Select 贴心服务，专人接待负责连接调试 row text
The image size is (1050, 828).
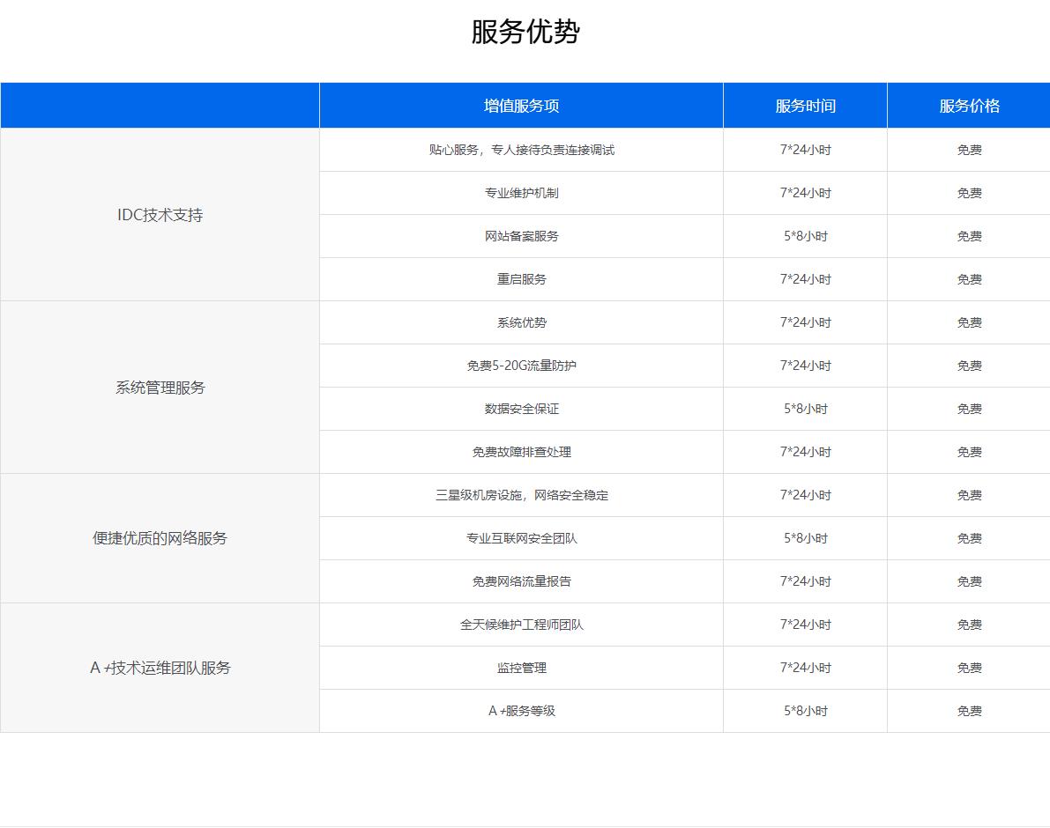pyautogui.click(x=522, y=150)
